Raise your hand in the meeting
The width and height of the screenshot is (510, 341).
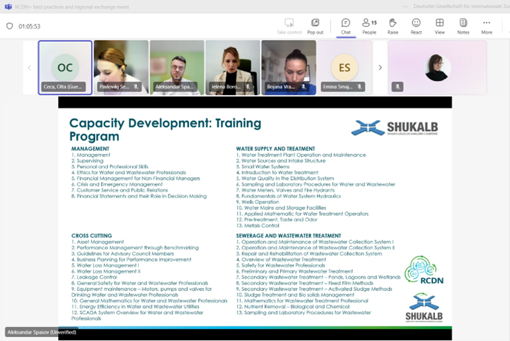pyautogui.click(x=393, y=26)
